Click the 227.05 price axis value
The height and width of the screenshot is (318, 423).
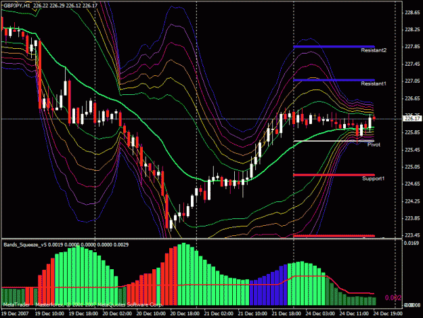[x=412, y=81]
